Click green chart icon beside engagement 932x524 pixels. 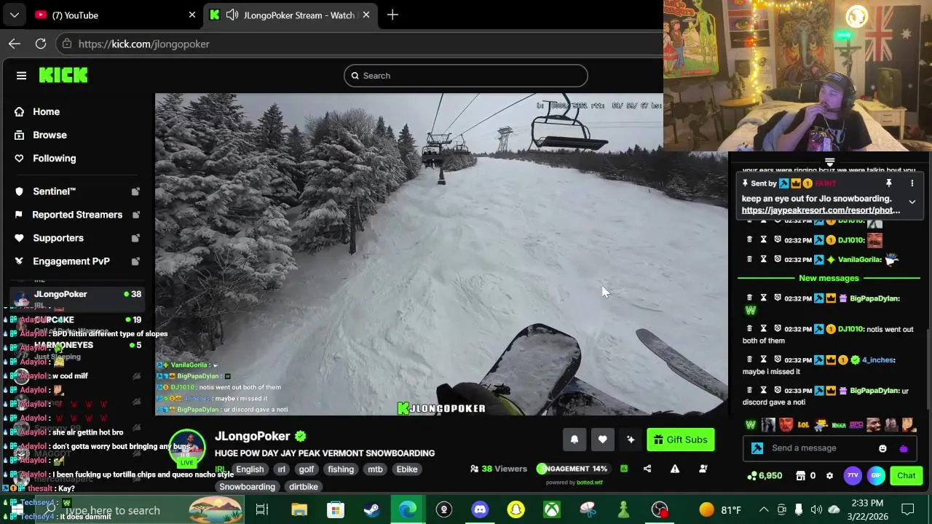(624, 469)
